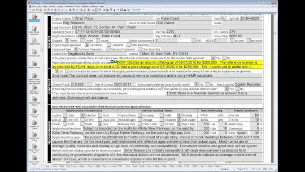305x172 pixels.
Task: Toggle the Refinance Transaction checkbox
Action: (x=108, y=49)
